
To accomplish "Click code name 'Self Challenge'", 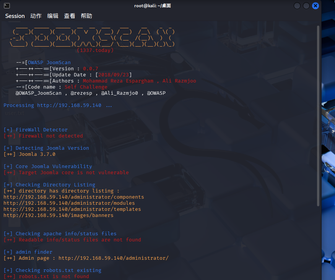I will (86, 87).
